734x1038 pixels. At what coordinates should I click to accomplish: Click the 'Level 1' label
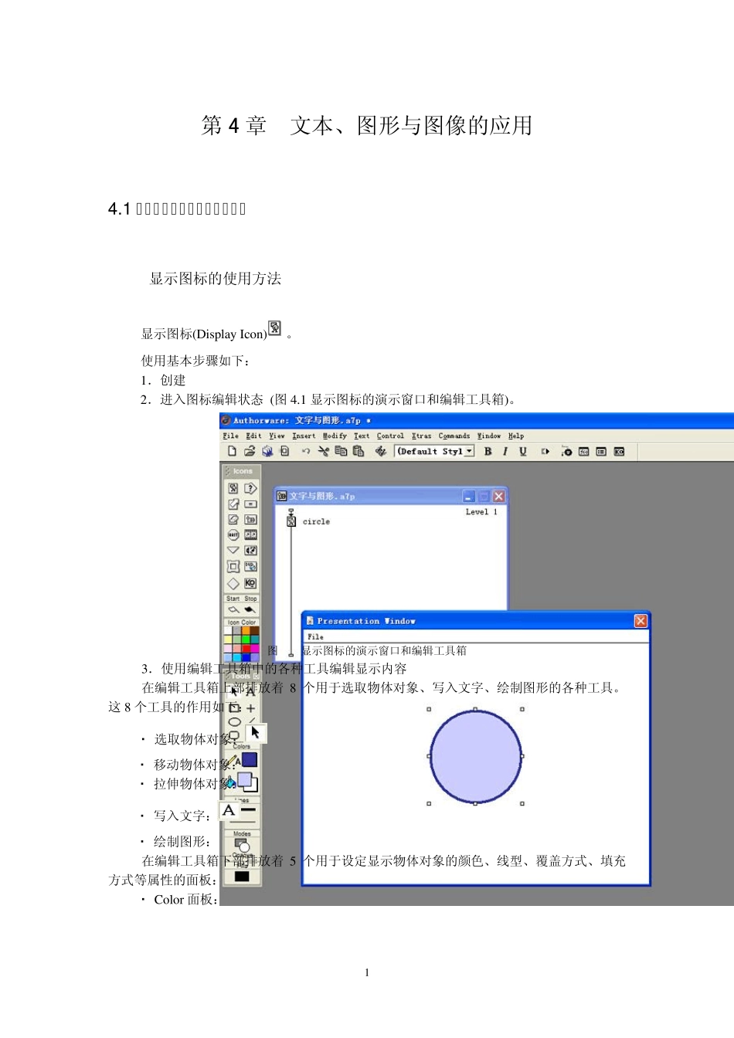pos(481,512)
